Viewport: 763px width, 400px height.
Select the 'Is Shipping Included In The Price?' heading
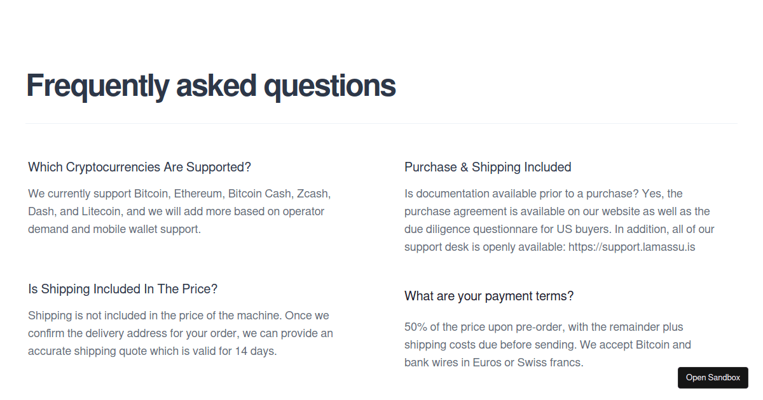[123, 289]
